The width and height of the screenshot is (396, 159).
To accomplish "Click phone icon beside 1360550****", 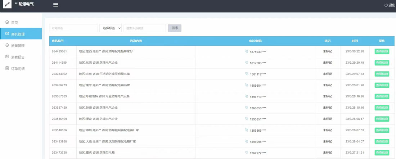I will 246,108.
